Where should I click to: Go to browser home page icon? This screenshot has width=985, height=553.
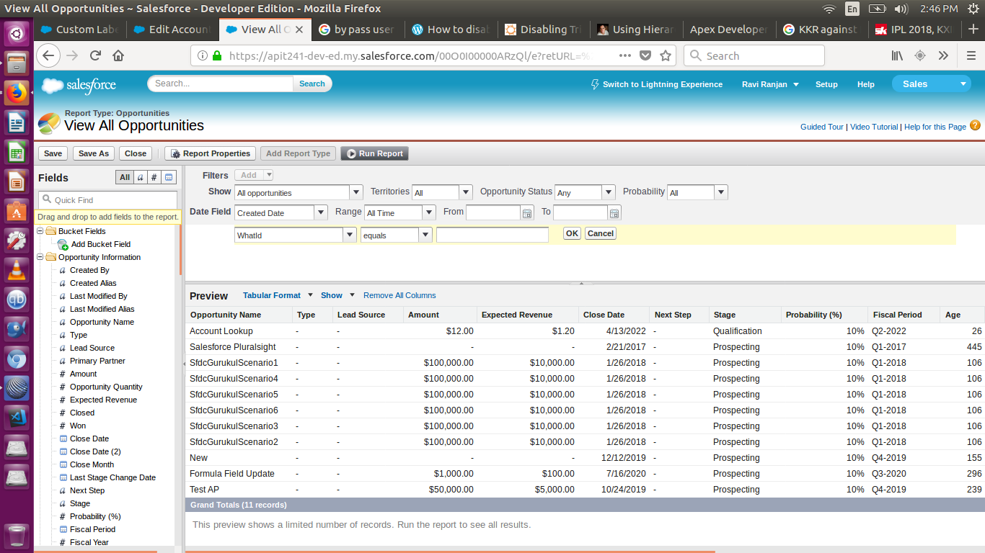point(118,55)
